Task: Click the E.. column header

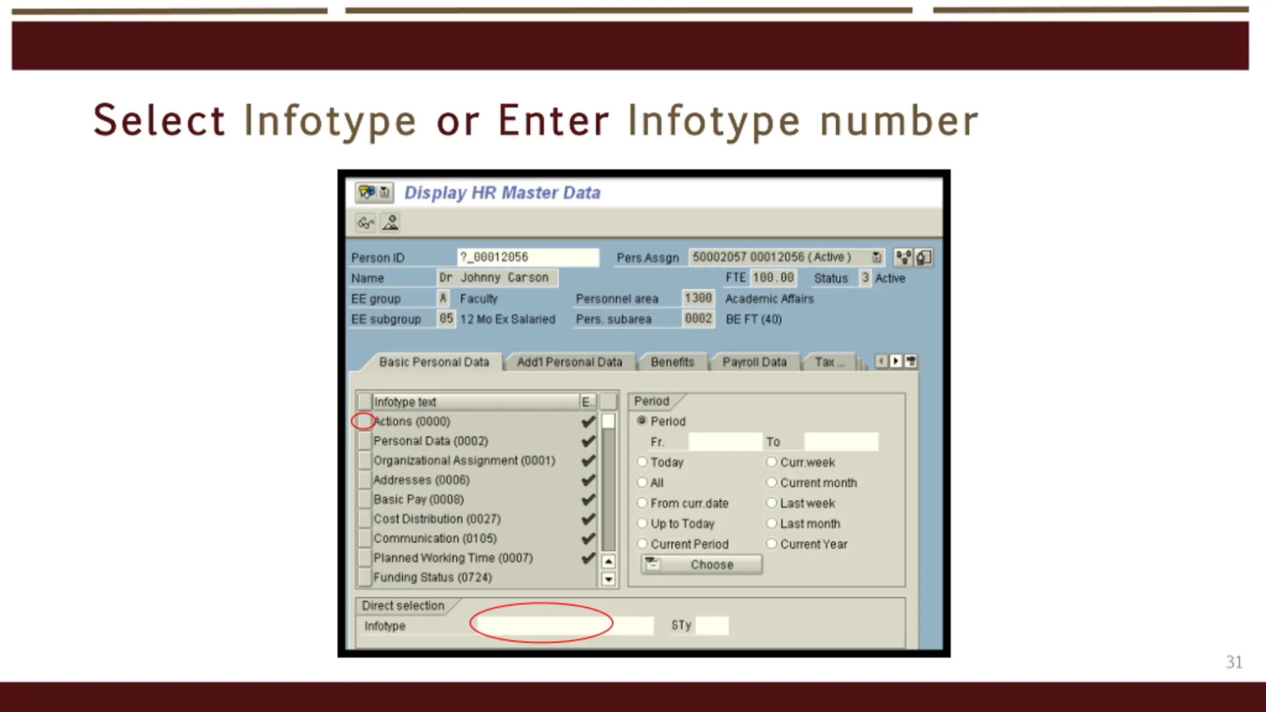Action: pyautogui.click(x=588, y=402)
